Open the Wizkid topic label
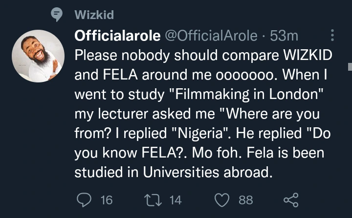This screenshot has height=218, width=352. pyautogui.click(x=94, y=15)
